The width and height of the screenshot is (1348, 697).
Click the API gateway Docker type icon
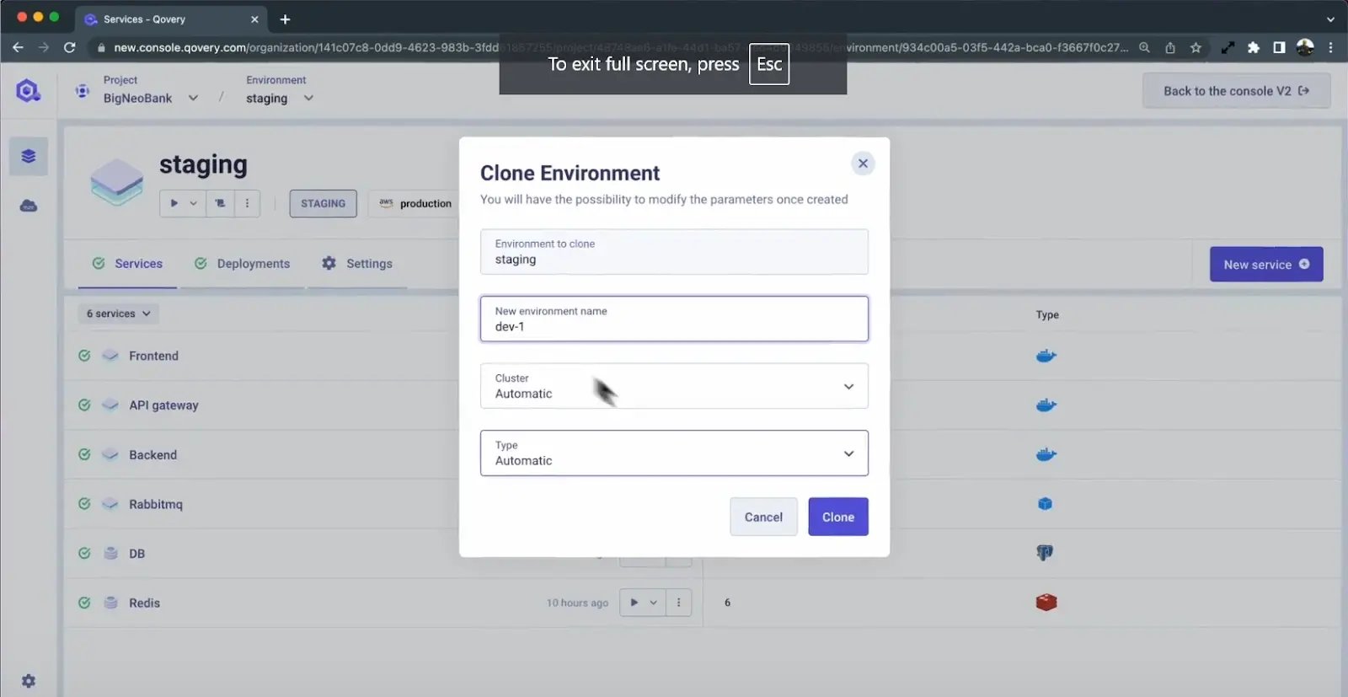pyautogui.click(x=1046, y=405)
